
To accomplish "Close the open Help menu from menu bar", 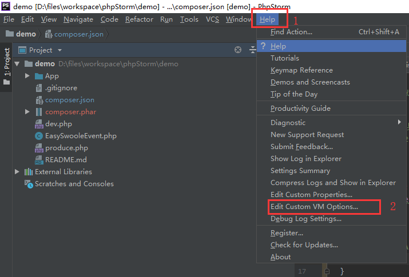I will coord(267,19).
